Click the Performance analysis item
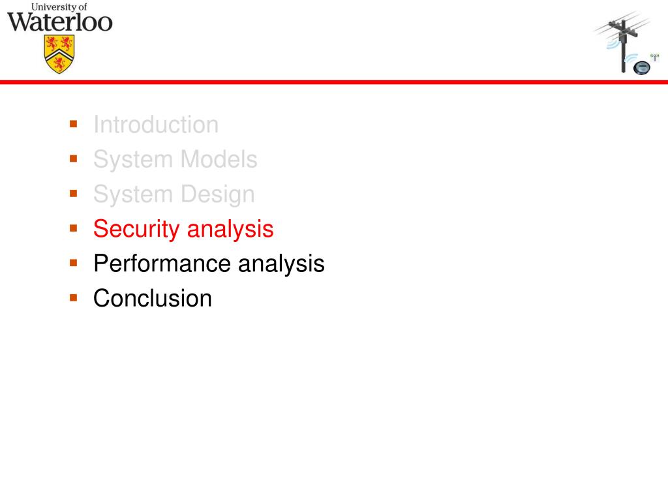The height and width of the screenshot is (501, 668). (x=209, y=264)
